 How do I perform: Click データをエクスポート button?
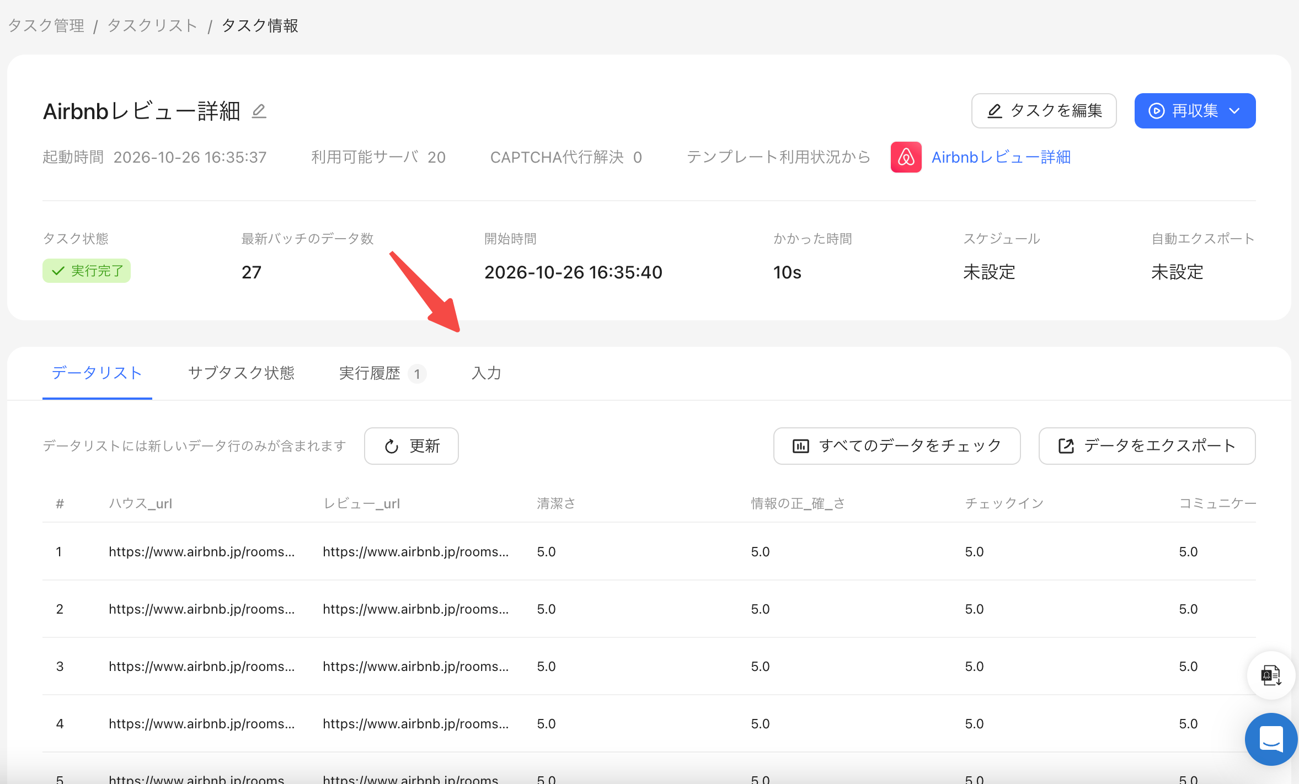(1147, 445)
